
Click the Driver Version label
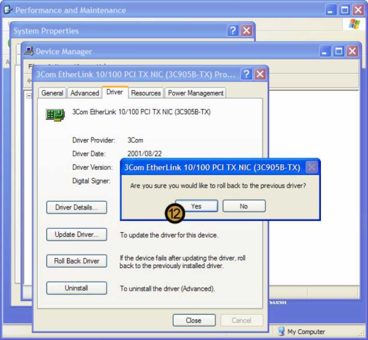click(93, 167)
